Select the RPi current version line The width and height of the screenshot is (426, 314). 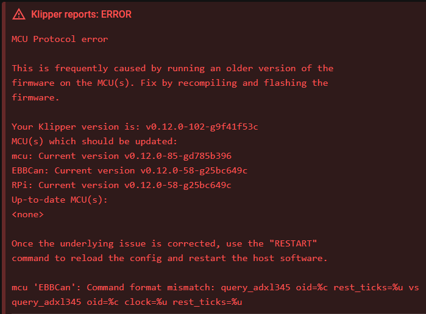click(121, 185)
